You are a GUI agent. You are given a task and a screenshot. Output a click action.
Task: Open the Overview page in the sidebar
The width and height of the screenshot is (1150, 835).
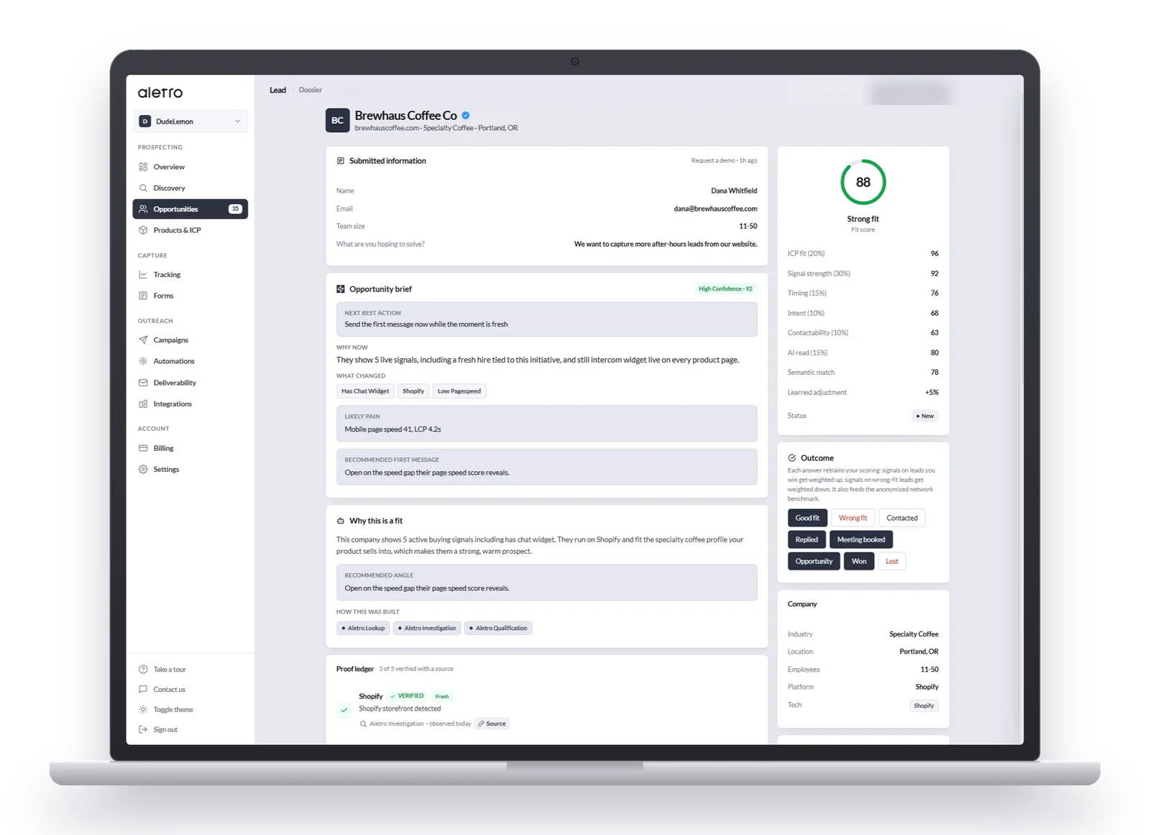[190, 167]
